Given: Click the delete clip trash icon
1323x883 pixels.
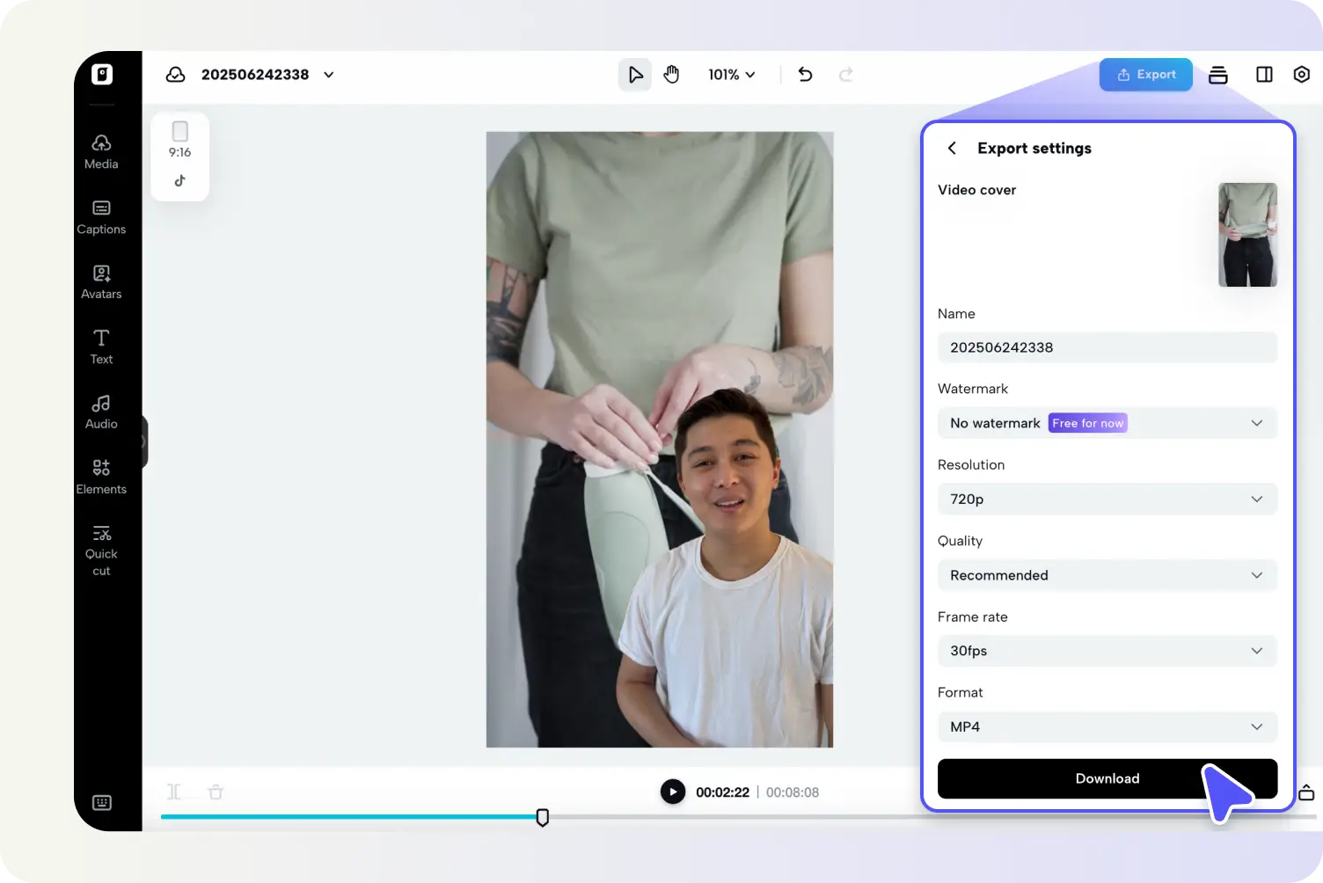Looking at the screenshot, I should [216, 792].
